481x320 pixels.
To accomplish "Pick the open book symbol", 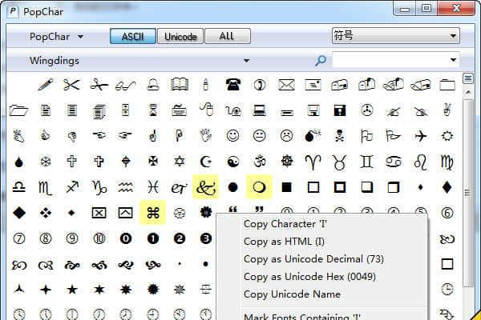I will 180,85.
